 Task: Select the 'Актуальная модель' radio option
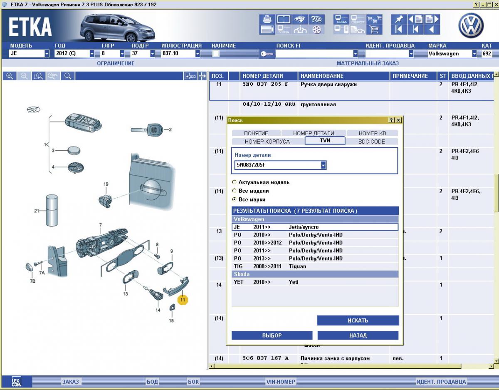[235, 182]
